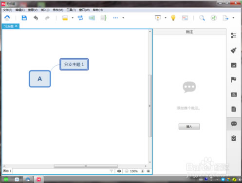Image resolution: width=242 pixels, height=183 pixels.
Task: Redo the last undone action
Action: 47,18
